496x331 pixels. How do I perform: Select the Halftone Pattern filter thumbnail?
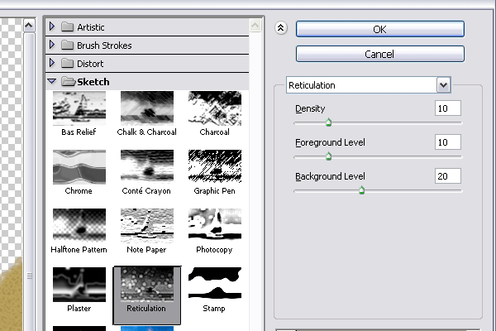[79, 226]
